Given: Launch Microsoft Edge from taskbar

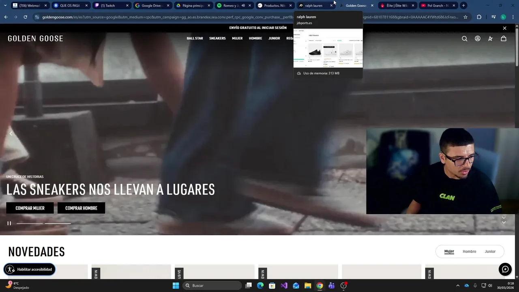Looking at the screenshot, I should click(260, 286).
